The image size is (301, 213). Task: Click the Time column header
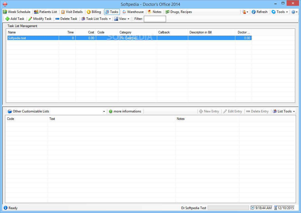[x=67, y=32]
